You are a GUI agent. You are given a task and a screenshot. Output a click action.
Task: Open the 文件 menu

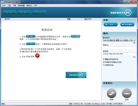pos(4,6)
